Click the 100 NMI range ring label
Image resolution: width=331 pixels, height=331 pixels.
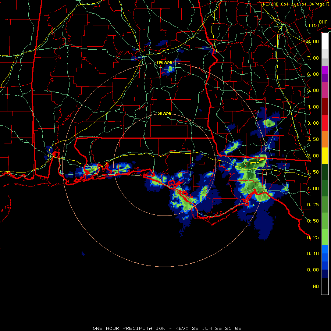click(164, 62)
